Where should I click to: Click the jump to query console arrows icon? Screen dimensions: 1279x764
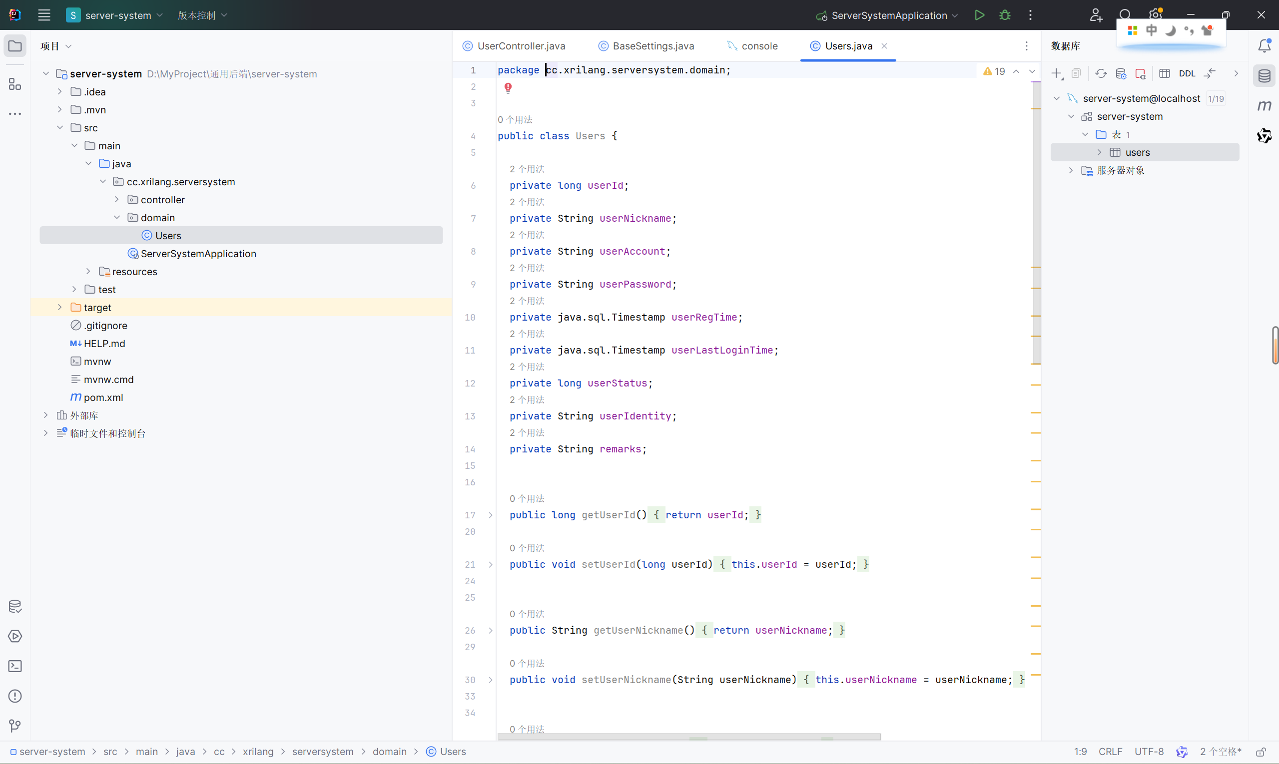[x=1210, y=73]
